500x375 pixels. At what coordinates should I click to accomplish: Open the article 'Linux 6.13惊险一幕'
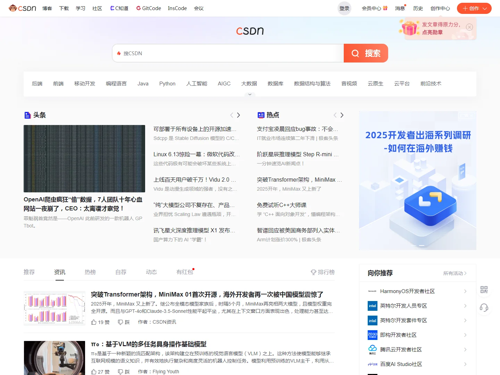tap(197, 154)
